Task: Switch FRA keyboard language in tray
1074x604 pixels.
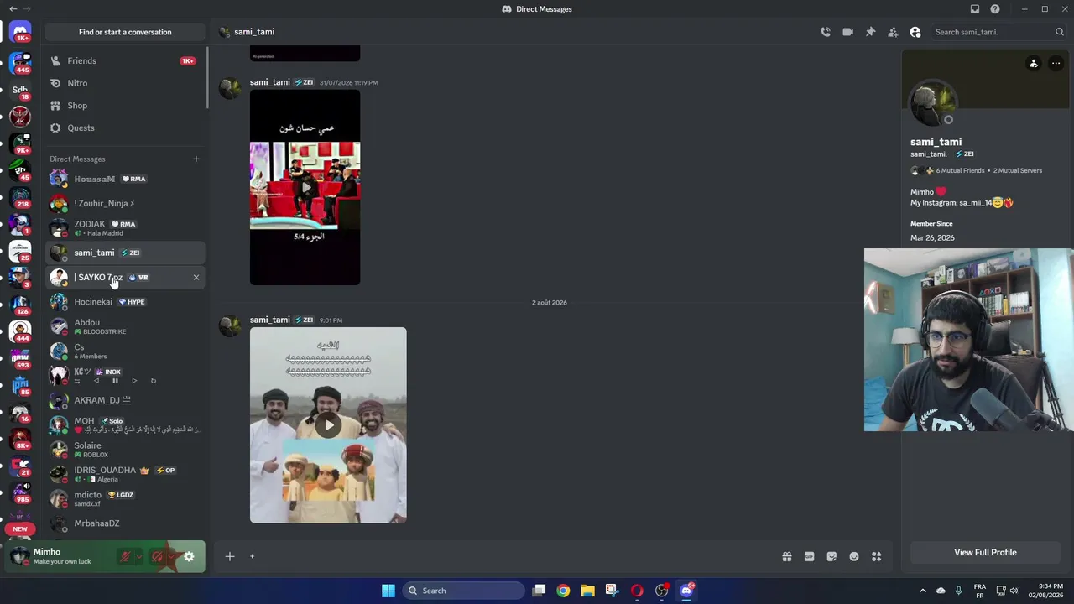Action: click(979, 591)
